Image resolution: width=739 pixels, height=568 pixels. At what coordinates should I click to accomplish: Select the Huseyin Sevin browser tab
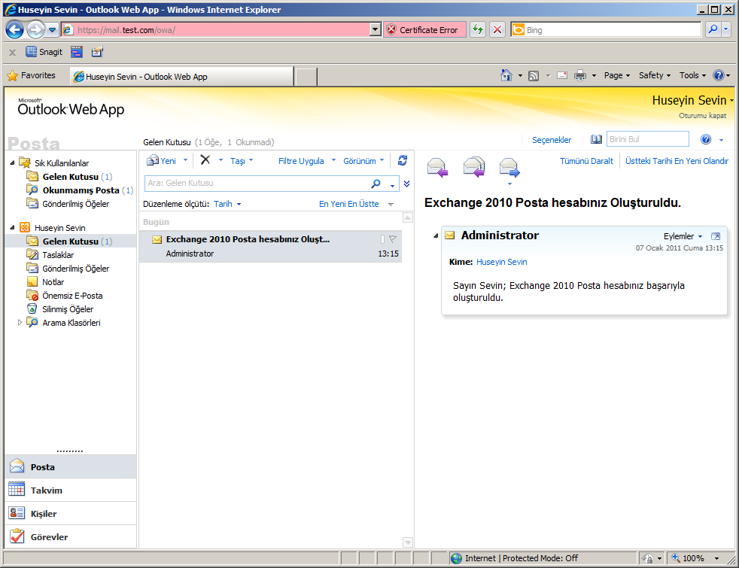[x=182, y=76]
